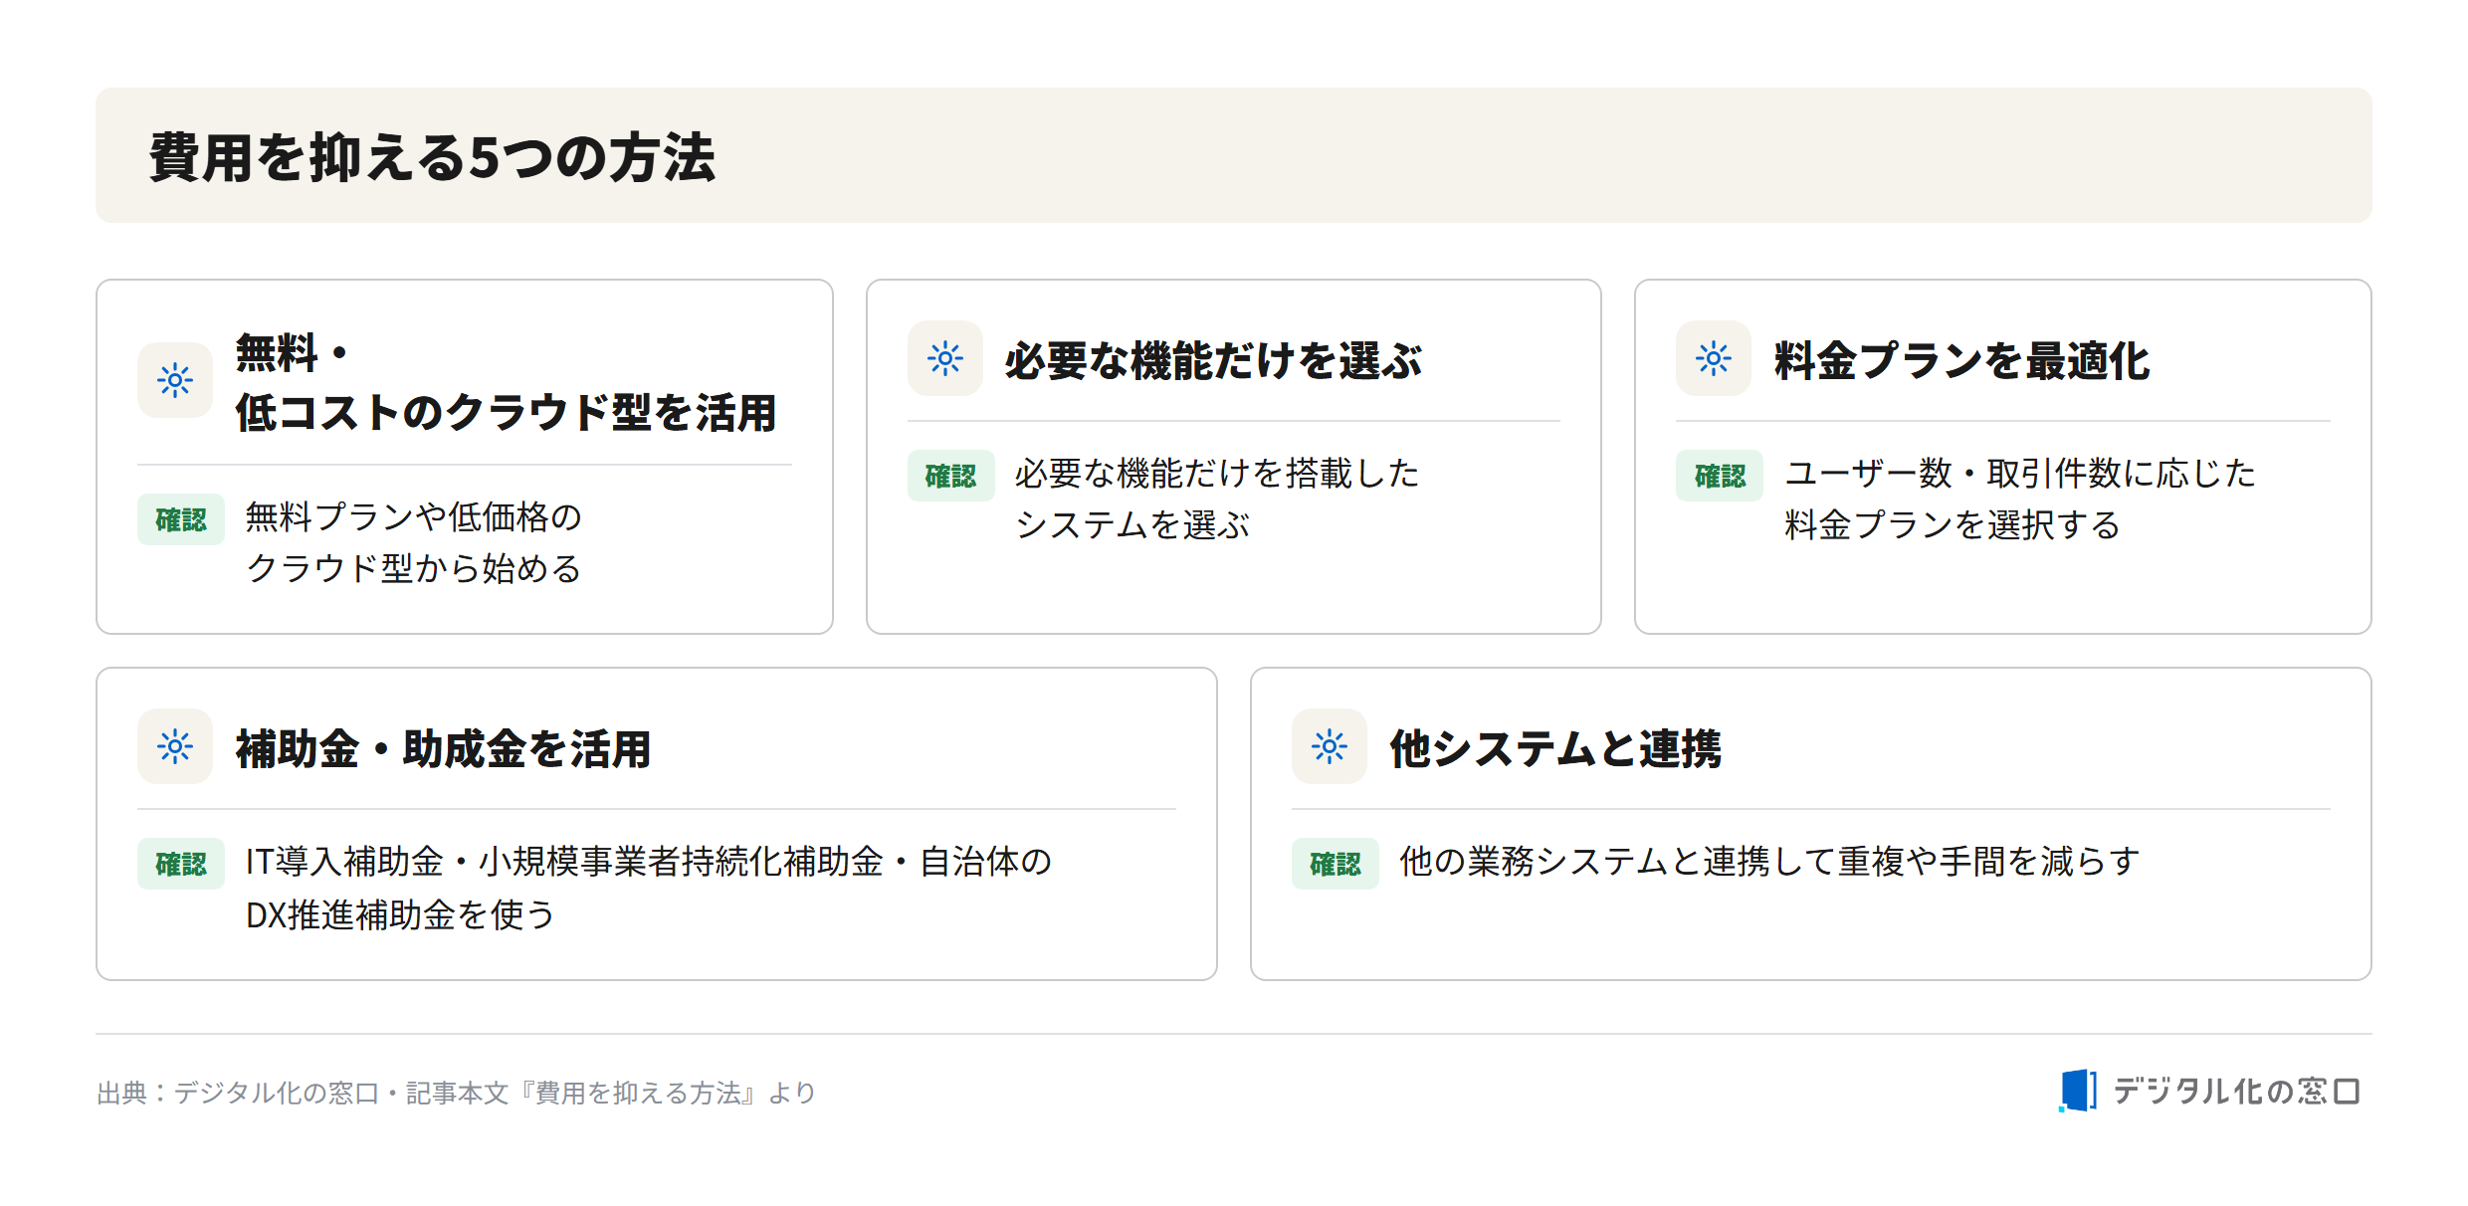Click the 他システムと連携 heading

tap(1555, 748)
